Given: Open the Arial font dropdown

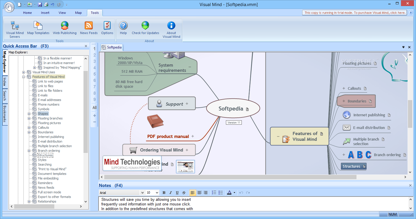Looking at the screenshot, I should (x=142, y=192).
